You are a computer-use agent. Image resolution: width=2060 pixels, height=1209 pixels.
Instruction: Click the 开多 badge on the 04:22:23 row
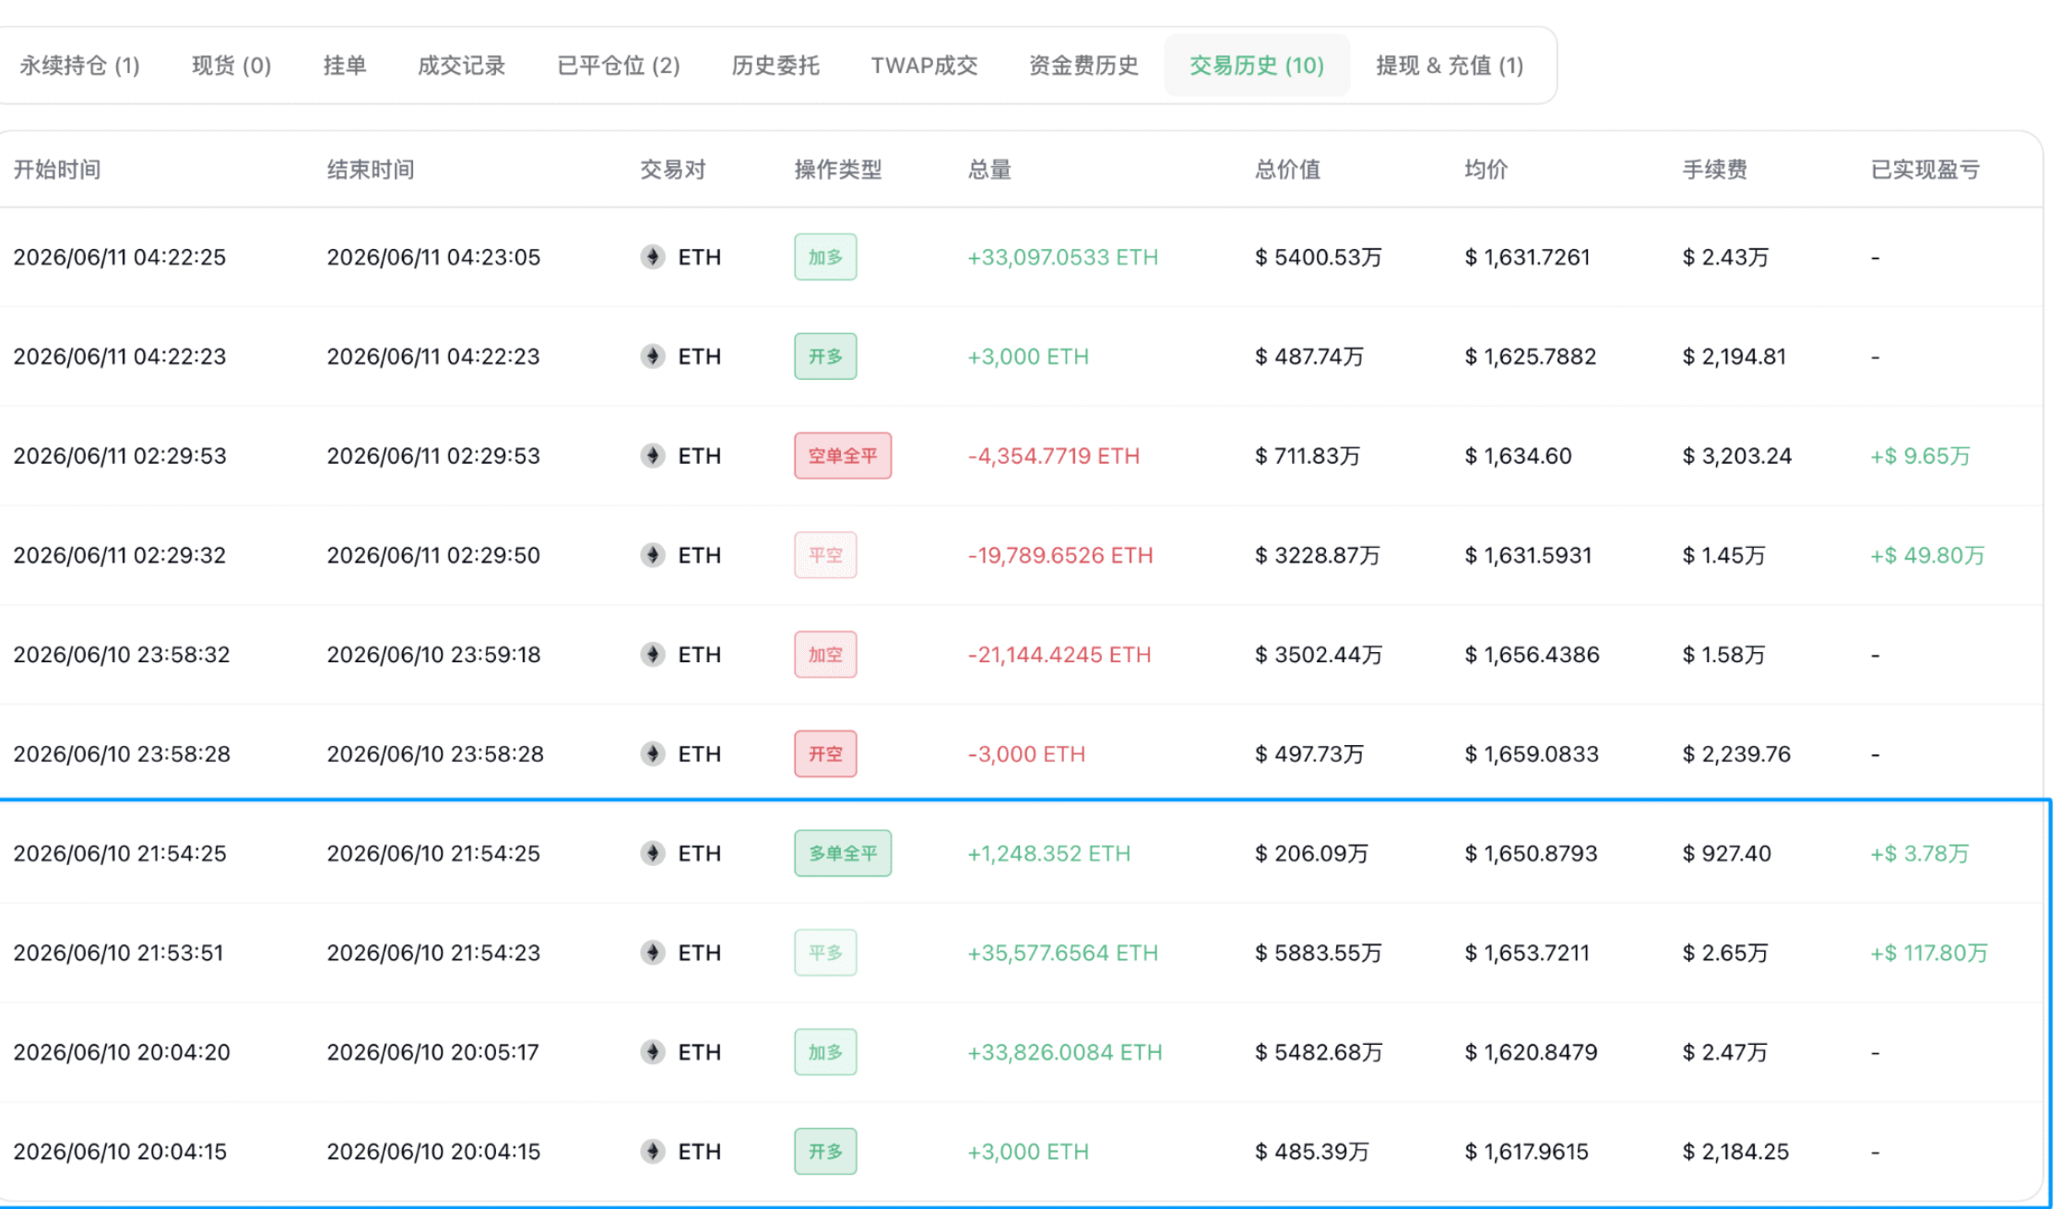tap(825, 356)
